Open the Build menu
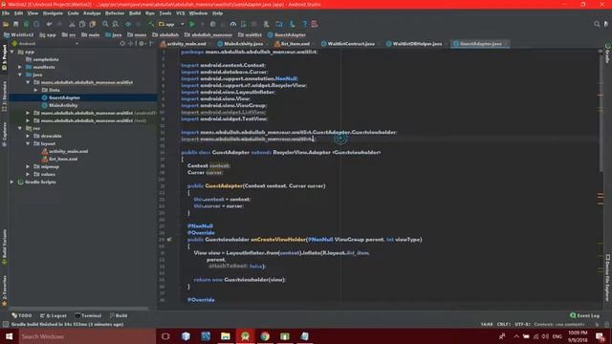This screenshot has height=344, width=612. pyautogui.click(x=135, y=13)
